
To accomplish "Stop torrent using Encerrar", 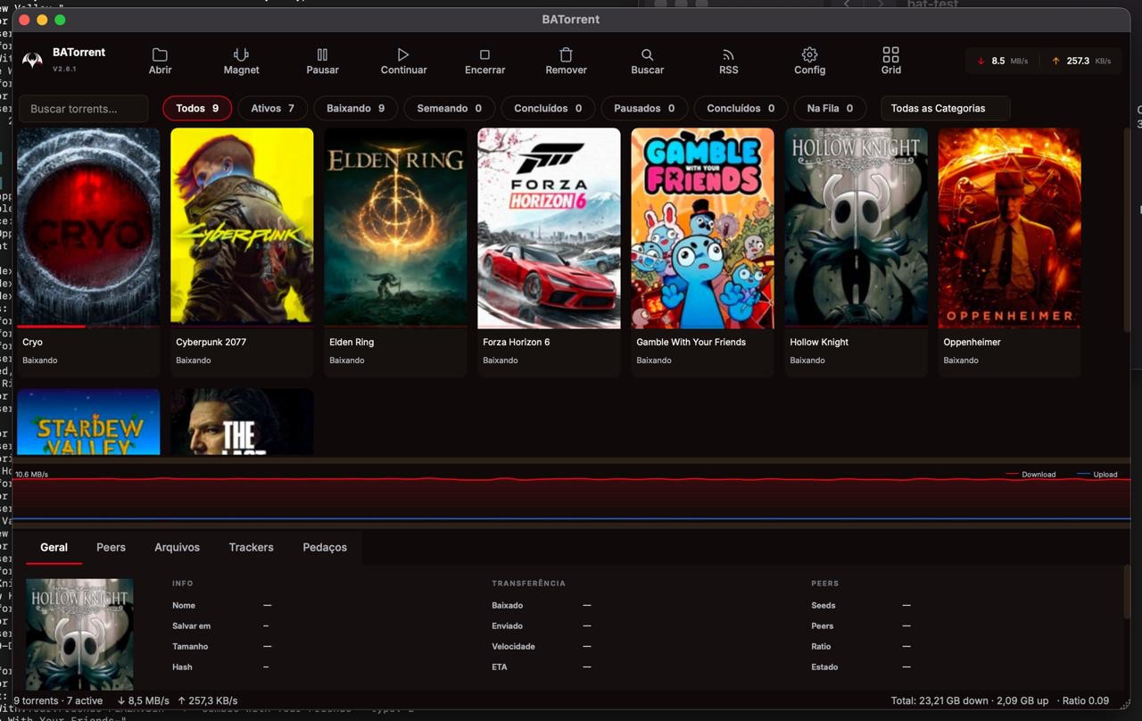I will click(x=484, y=61).
